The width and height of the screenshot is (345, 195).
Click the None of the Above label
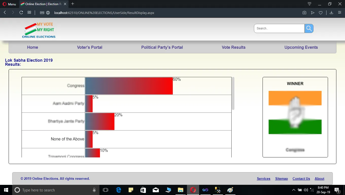[x=67, y=139]
